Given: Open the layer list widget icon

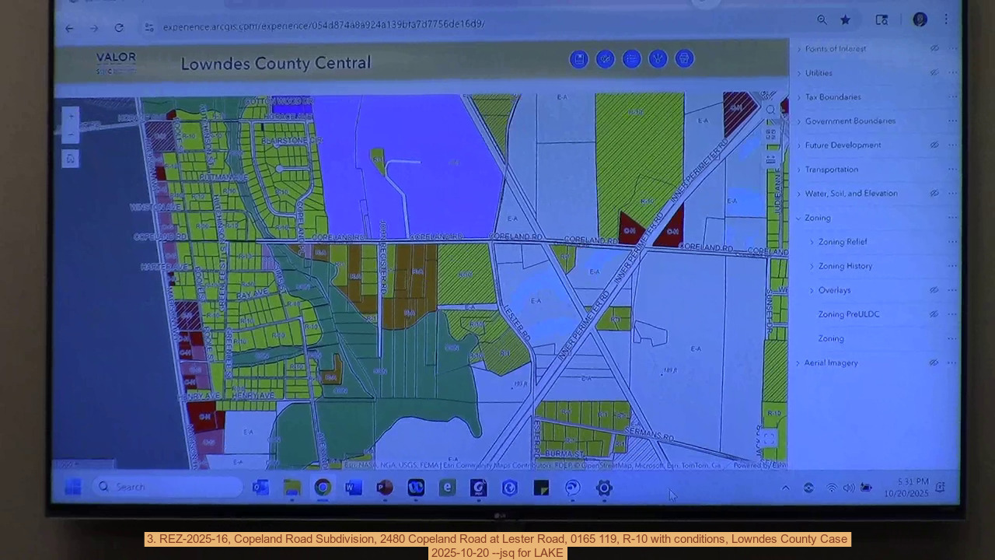Looking at the screenshot, I should point(631,59).
